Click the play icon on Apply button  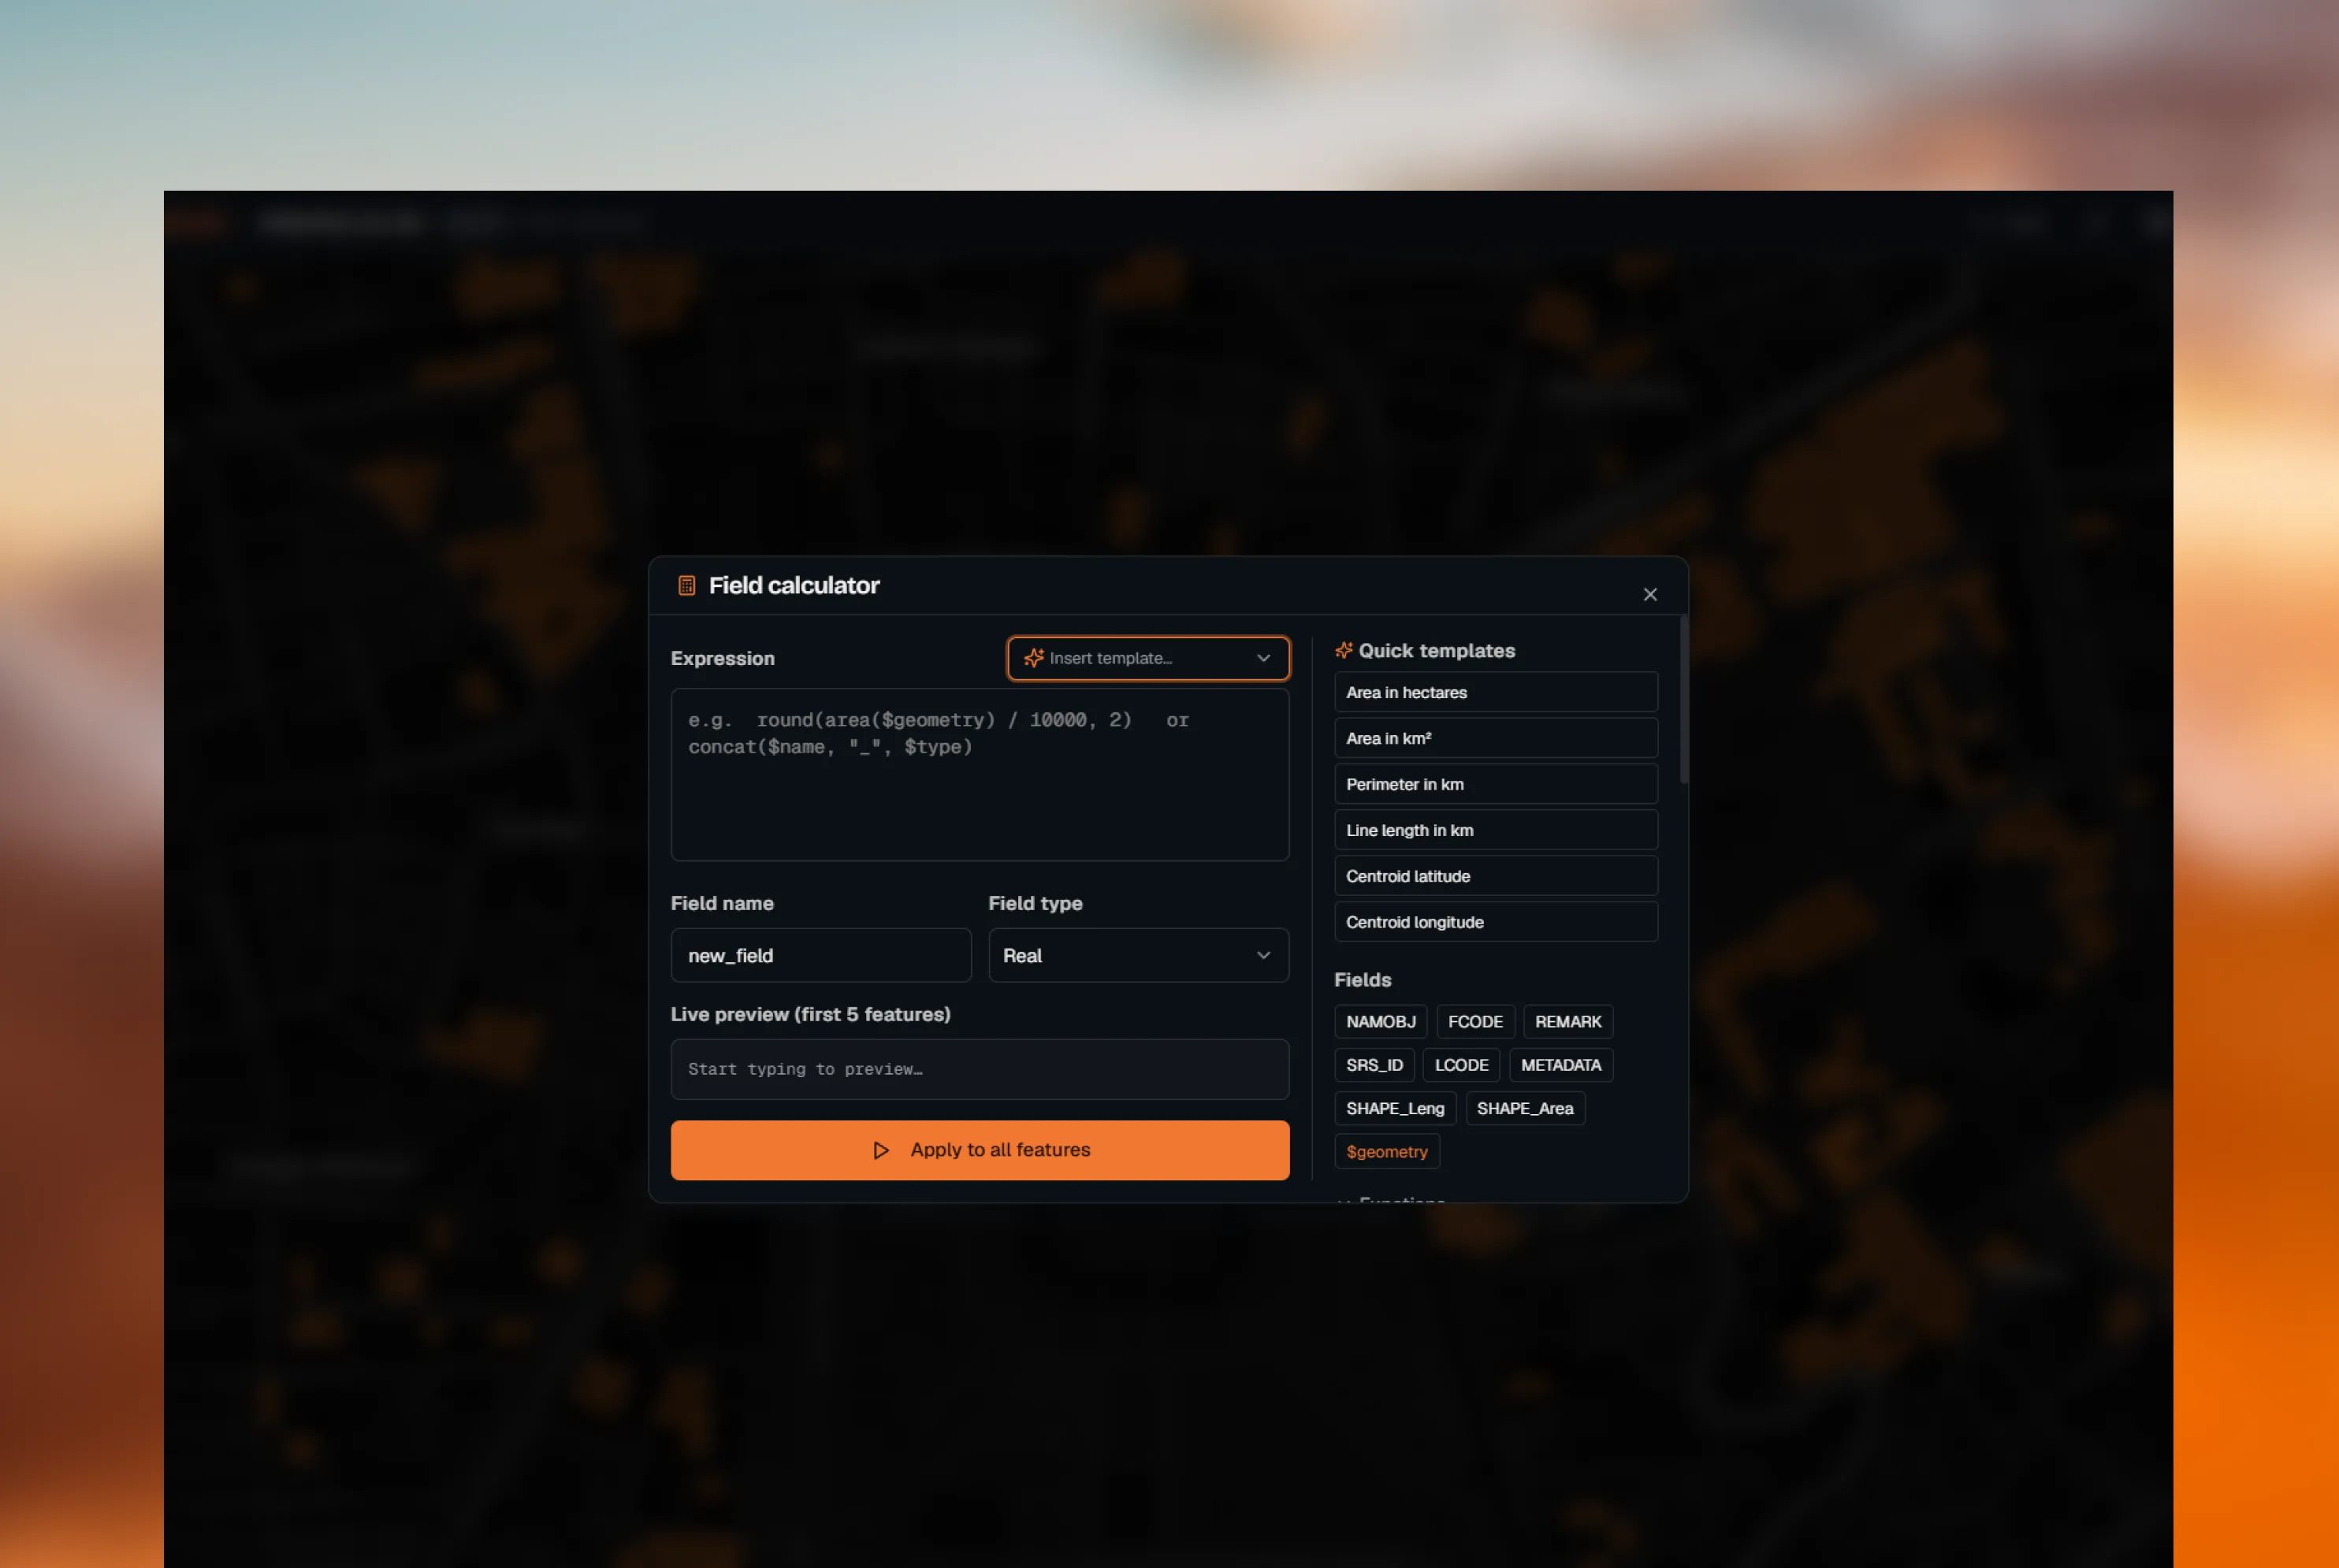(881, 1150)
